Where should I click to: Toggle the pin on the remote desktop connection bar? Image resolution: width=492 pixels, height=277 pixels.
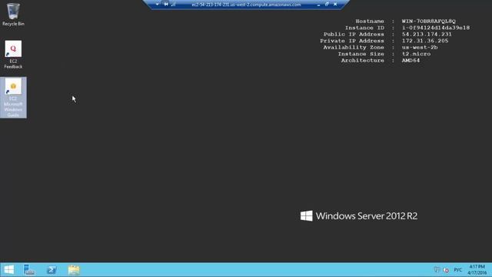166,5
